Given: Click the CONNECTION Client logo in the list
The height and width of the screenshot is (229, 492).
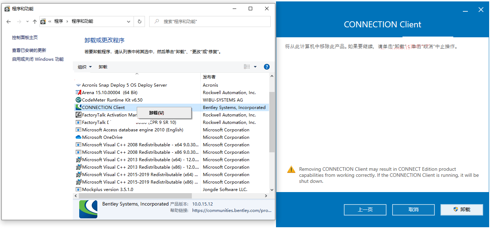Looking at the screenshot, I should point(78,107).
